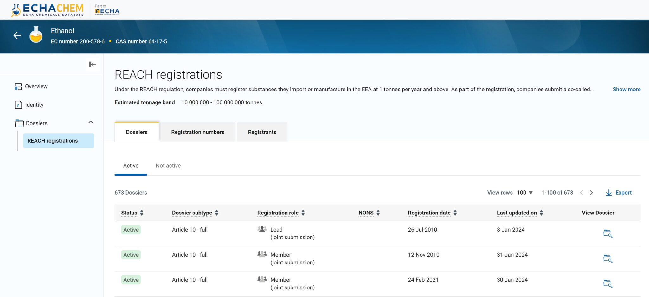
Task: Switch to Registration numbers tab
Action: click(198, 132)
